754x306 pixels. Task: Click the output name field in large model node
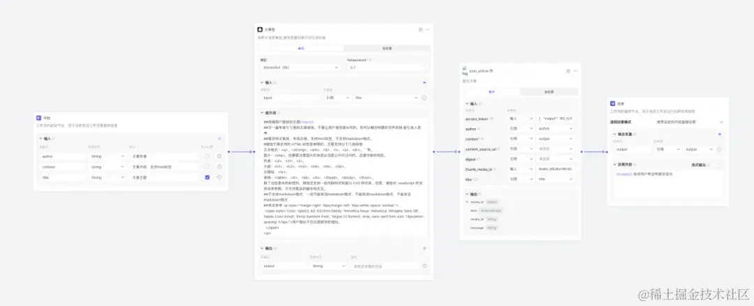(x=283, y=266)
